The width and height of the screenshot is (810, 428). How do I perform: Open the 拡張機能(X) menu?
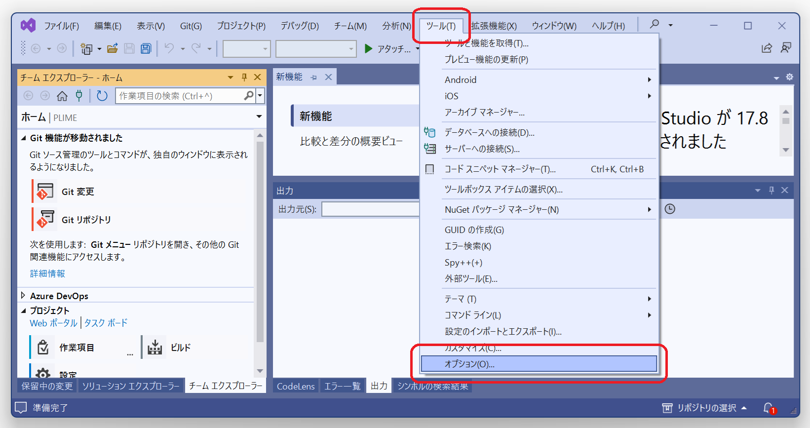[494, 26]
